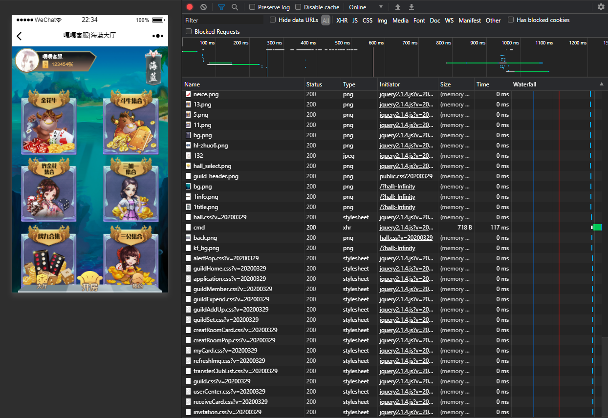Stop recording network log with red button
The image size is (608, 418).
(x=190, y=7)
